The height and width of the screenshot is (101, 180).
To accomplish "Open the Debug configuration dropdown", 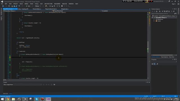I will click(38, 6).
